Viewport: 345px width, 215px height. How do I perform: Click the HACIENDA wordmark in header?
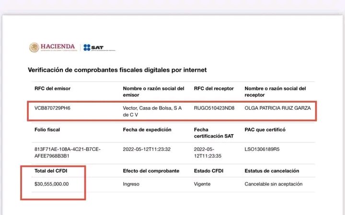(x=57, y=46)
